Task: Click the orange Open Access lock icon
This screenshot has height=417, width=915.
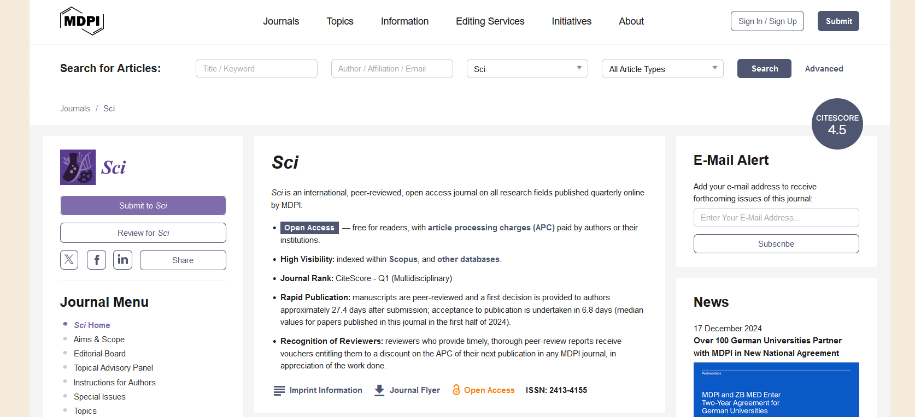Action: [x=456, y=390]
